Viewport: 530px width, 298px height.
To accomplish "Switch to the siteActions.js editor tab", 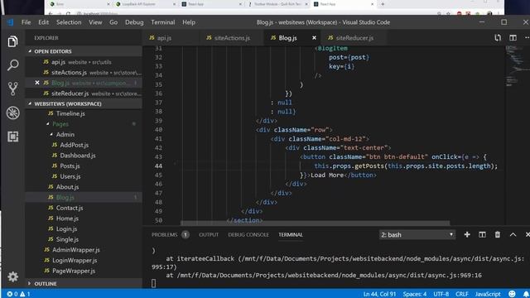I will (232, 38).
